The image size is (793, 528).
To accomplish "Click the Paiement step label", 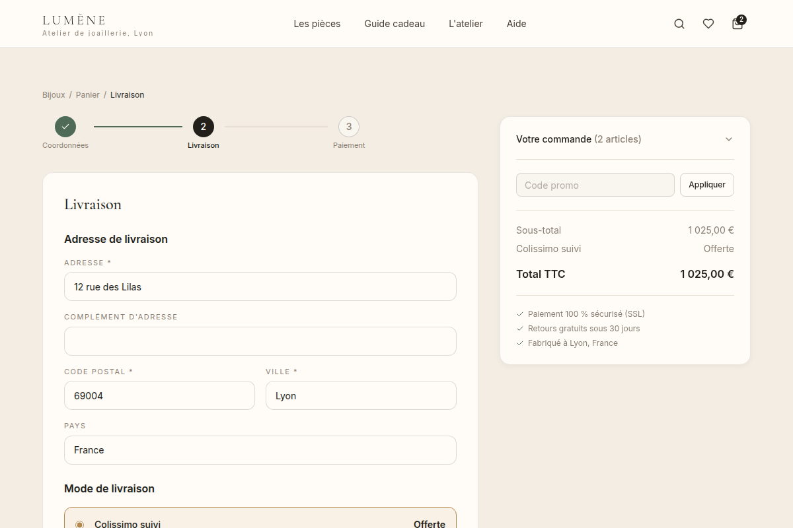I will coord(349,145).
